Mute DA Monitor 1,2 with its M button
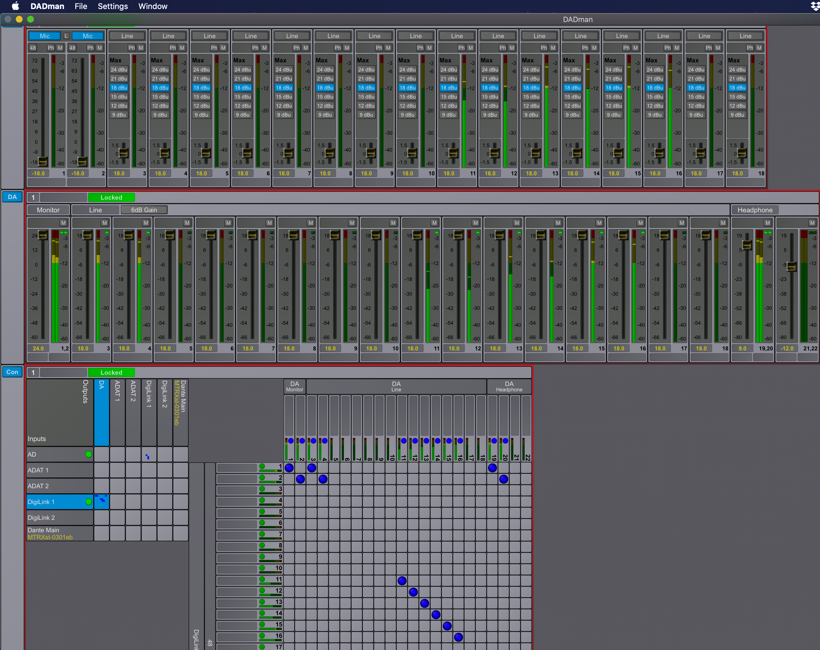 pos(64,223)
